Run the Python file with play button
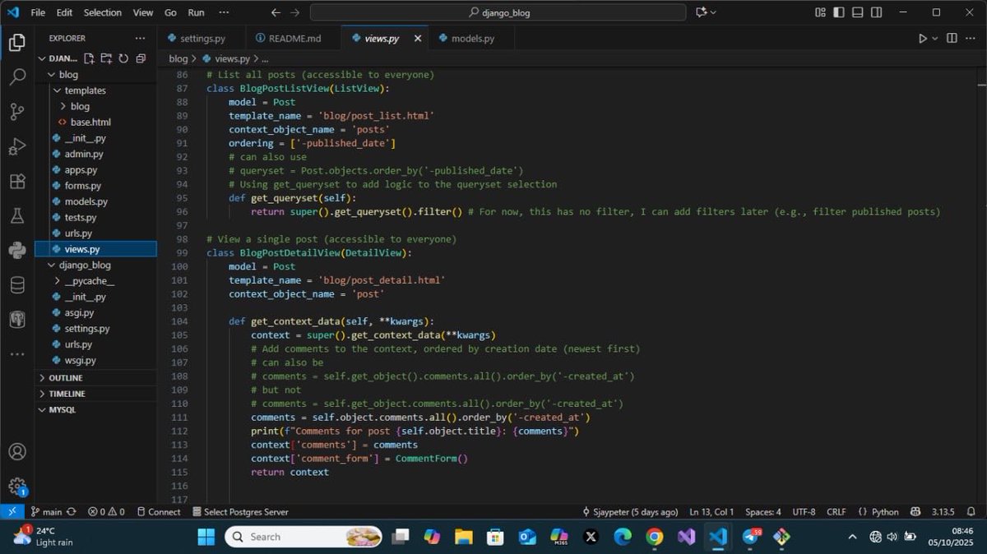The width and height of the screenshot is (987, 554). (922, 39)
